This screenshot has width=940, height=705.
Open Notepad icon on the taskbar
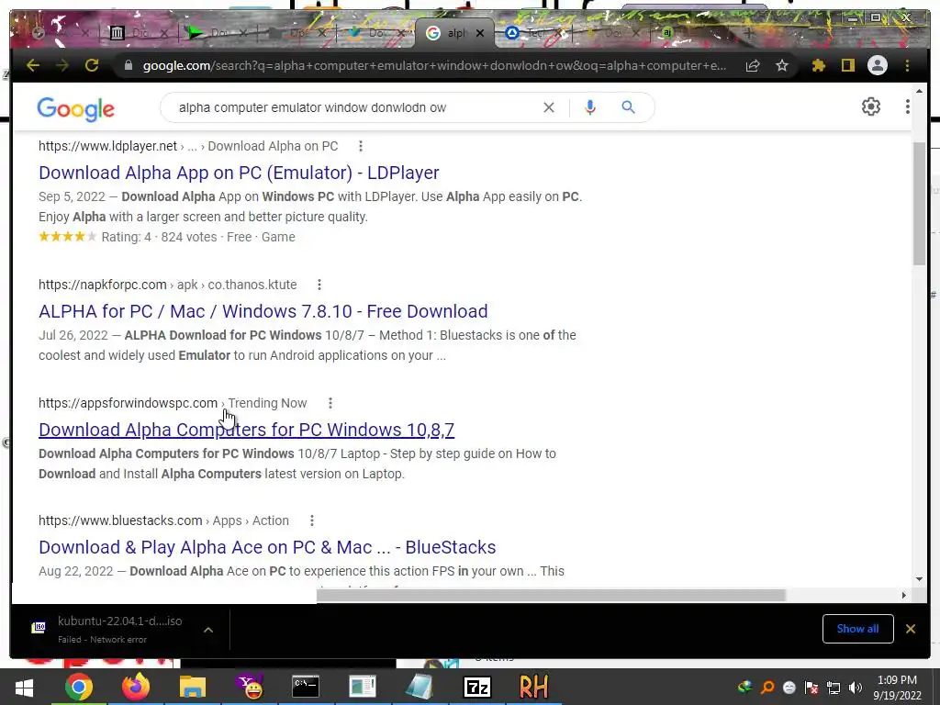[x=420, y=687]
